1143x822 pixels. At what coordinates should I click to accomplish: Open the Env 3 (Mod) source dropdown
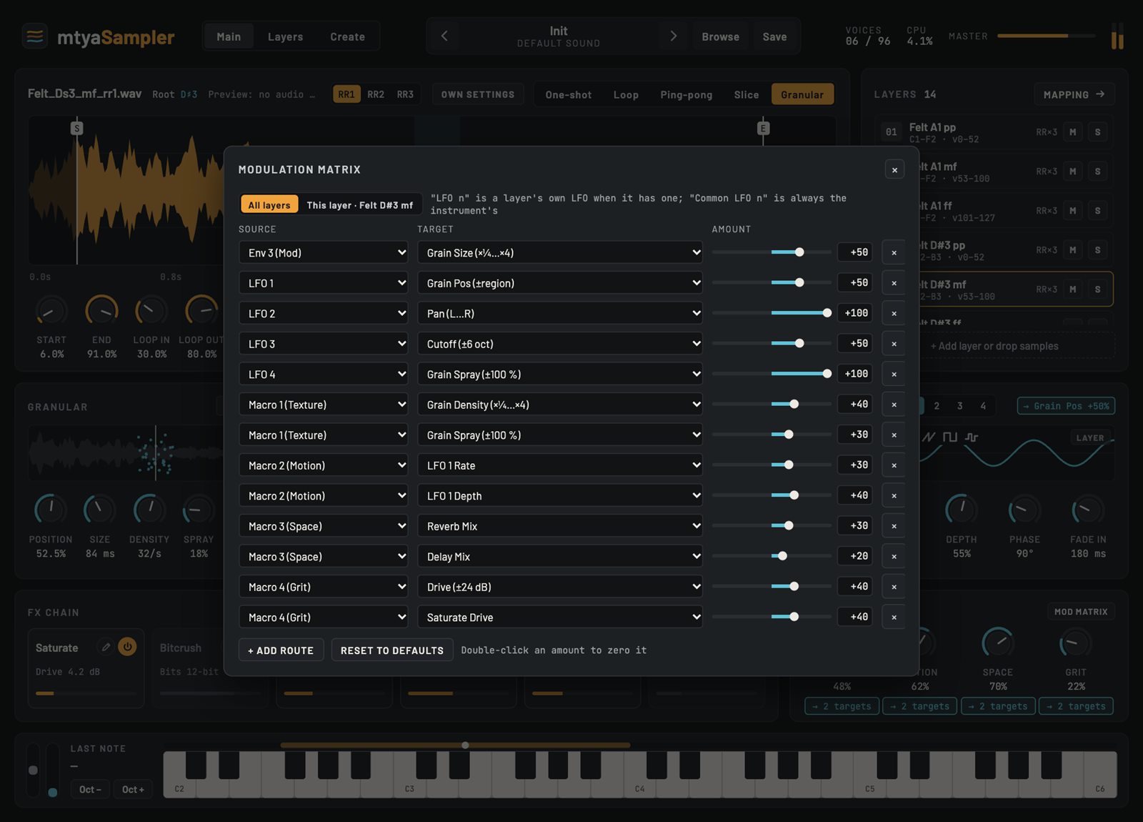click(324, 253)
